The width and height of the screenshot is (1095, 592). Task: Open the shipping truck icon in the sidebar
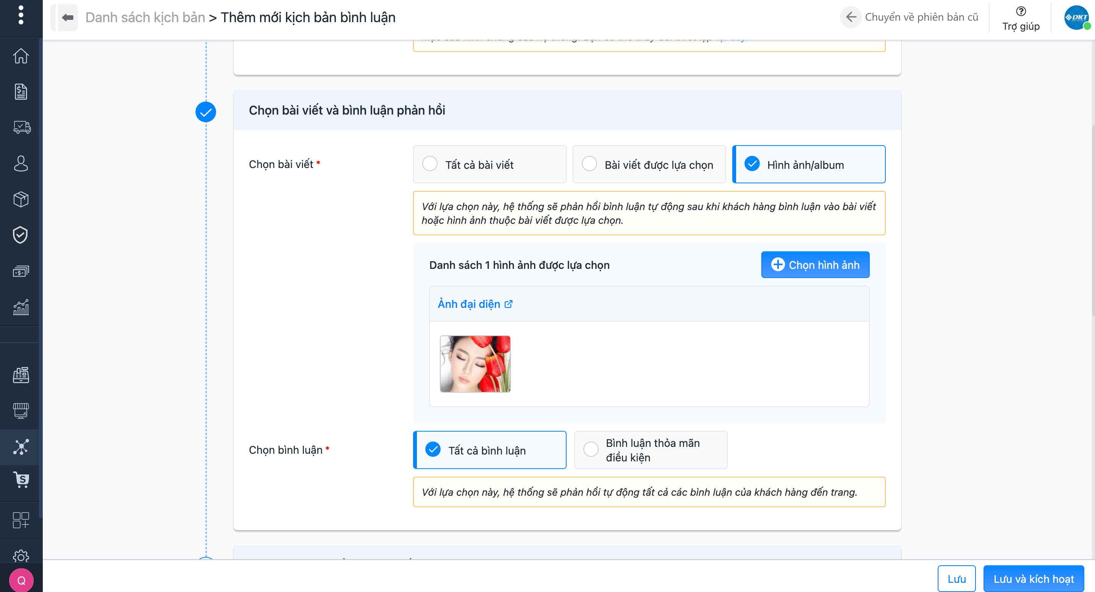click(x=21, y=127)
